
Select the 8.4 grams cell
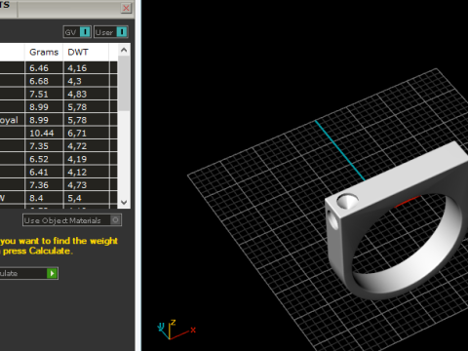click(44, 198)
